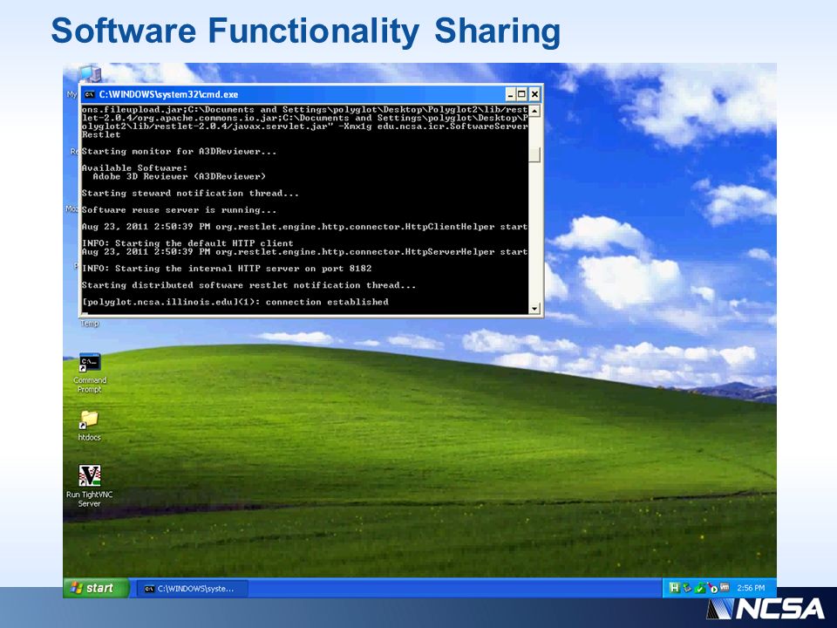Click the 'Starting monitor for A3DReviewer...' line

(x=179, y=152)
